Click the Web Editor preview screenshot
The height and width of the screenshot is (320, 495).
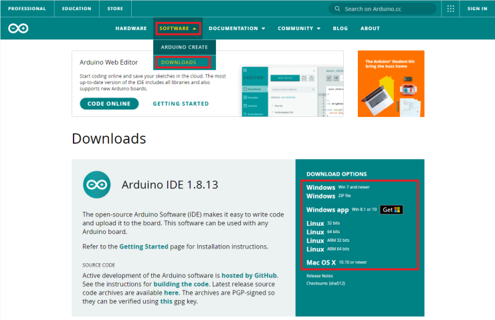tap(292, 92)
